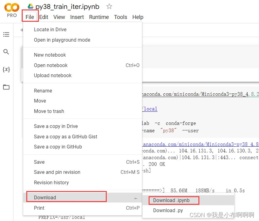Star the py38_train_iter notebook

[x=109, y=6]
